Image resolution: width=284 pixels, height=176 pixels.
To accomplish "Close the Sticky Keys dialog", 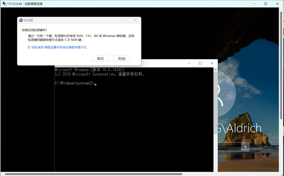I will coord(135,20).
